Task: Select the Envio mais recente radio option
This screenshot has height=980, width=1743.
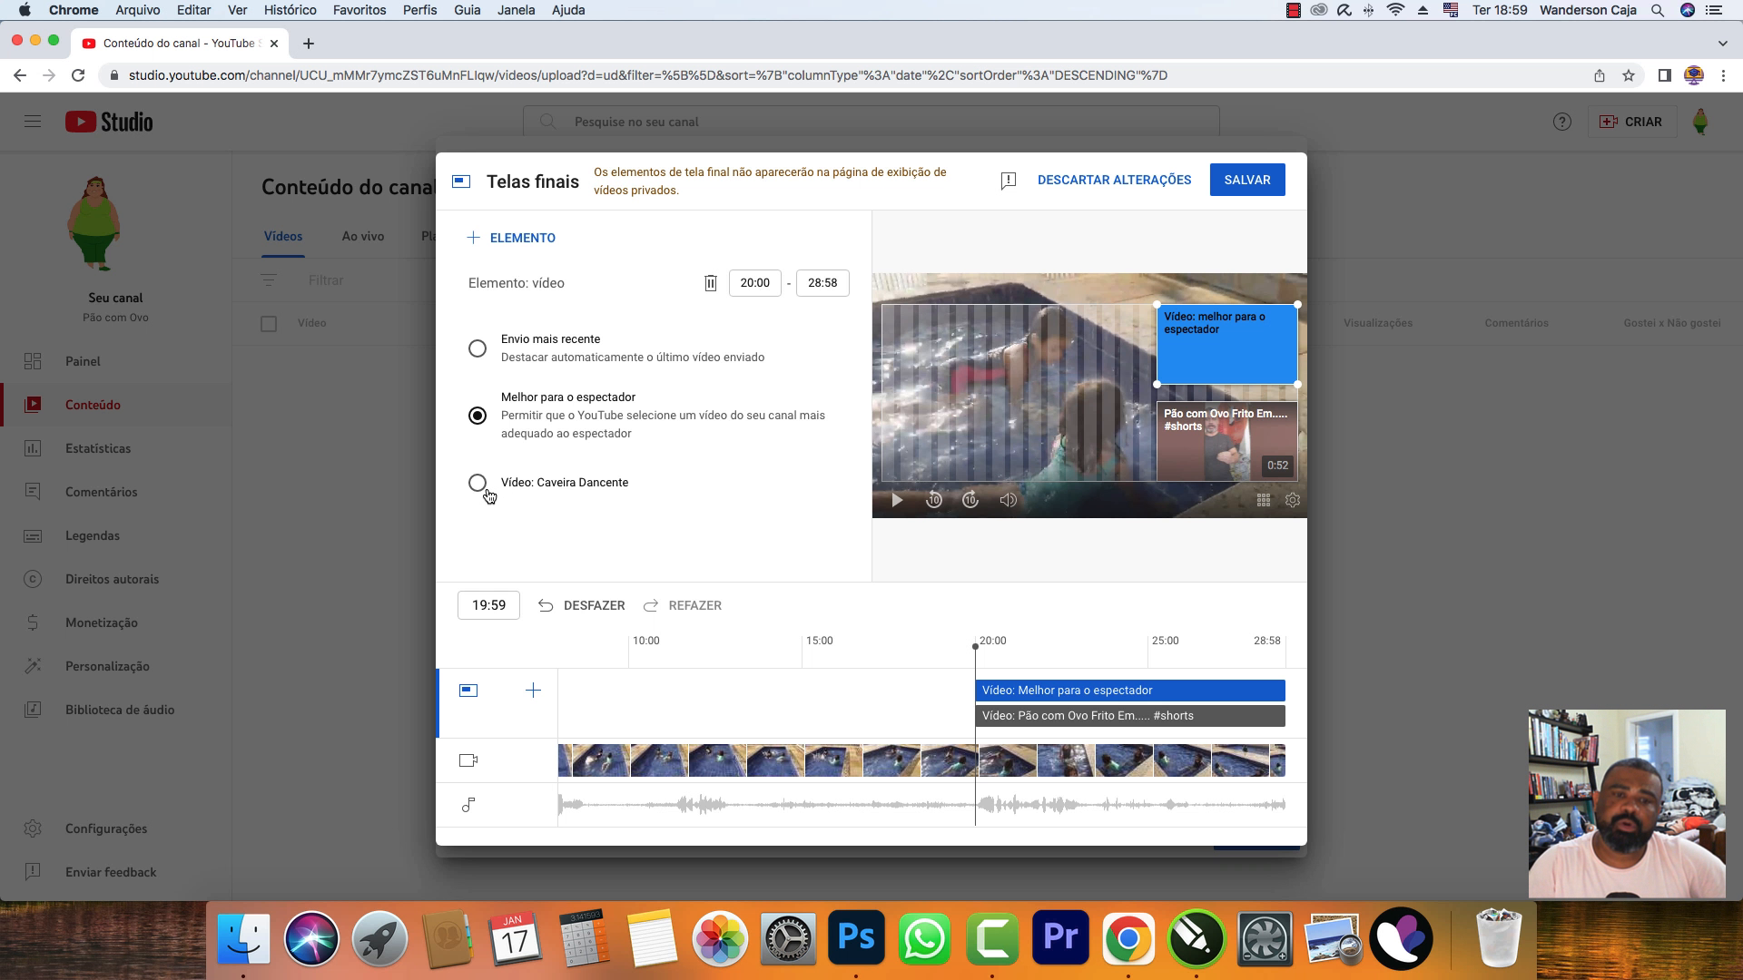Action: pos(478,348)
